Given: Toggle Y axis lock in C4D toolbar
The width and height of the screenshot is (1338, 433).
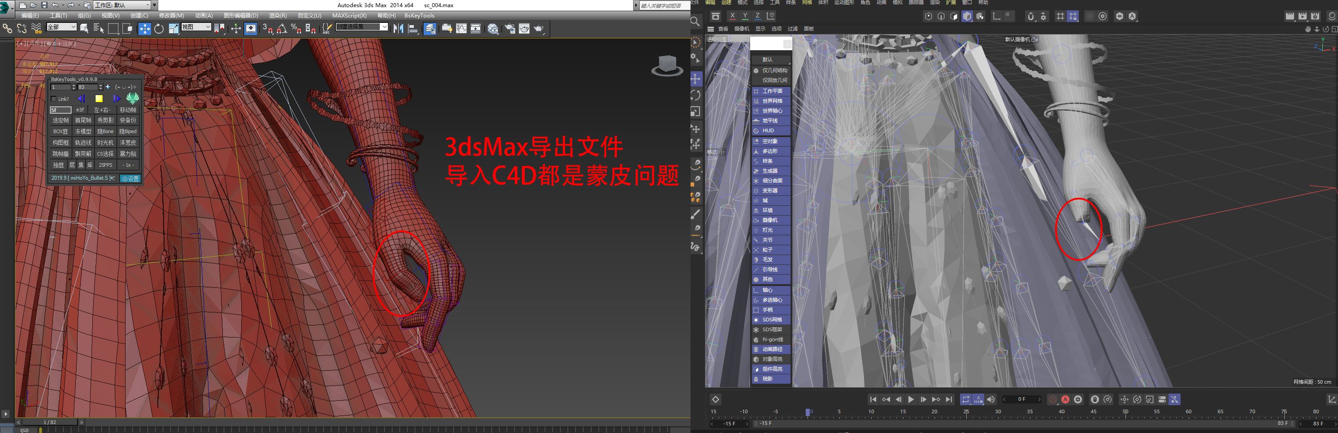Looking at the screenshot, I should point(745,16).
